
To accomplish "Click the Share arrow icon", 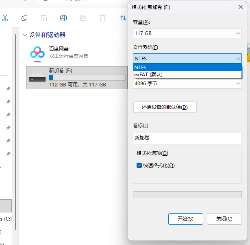I will 83,18.
